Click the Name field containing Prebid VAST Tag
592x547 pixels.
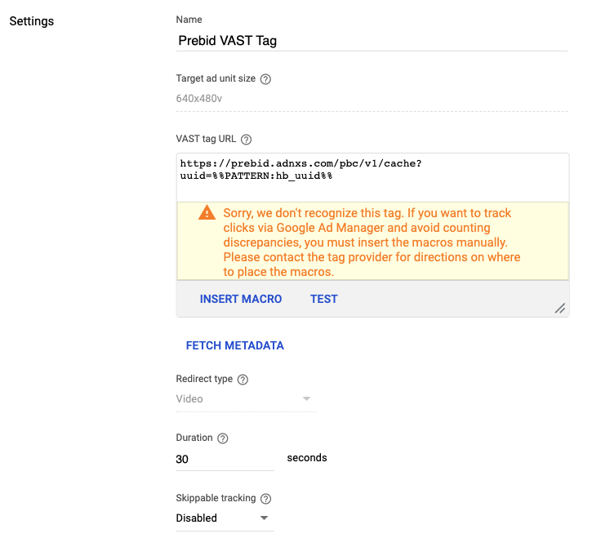(372, 40)
